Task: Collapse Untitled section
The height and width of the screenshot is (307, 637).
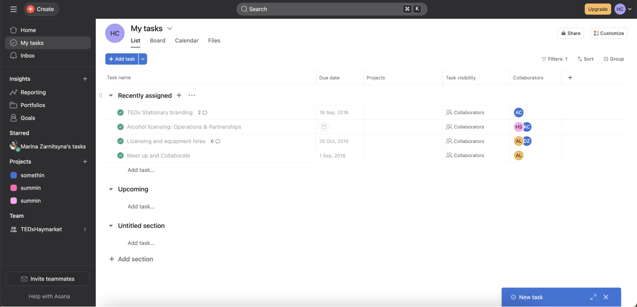Action: [111, 226]
